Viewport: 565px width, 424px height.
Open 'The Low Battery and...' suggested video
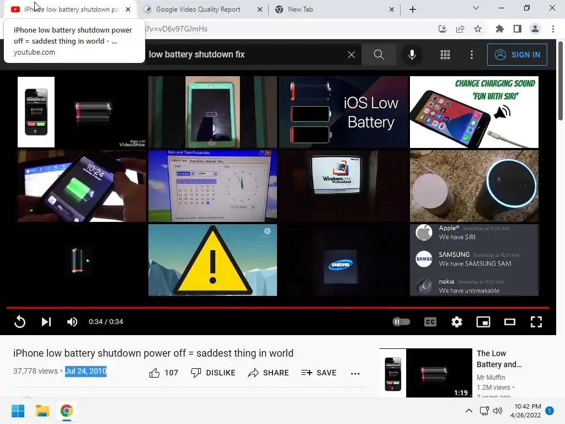pyautogui.click(x=426, y=373)
